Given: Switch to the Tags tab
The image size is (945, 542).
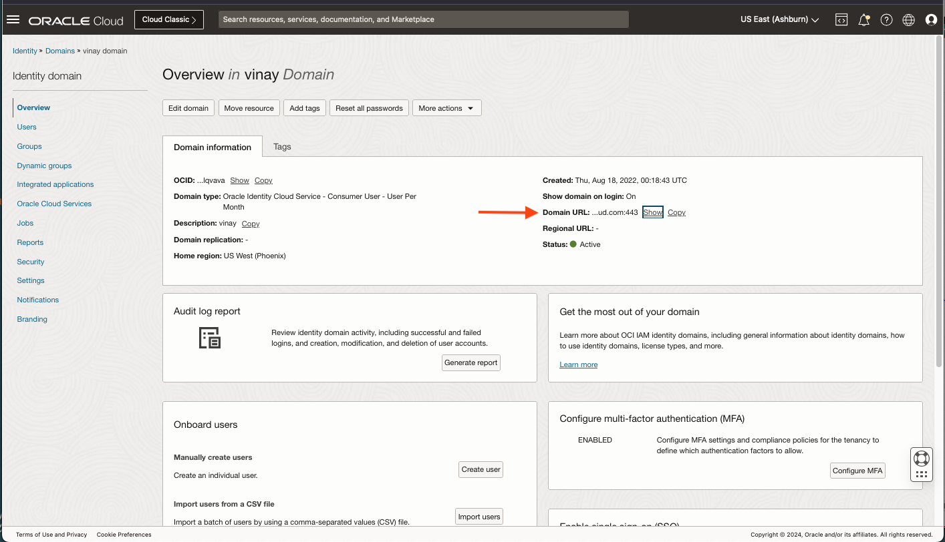Looking at the screenshot, I should pyautogui.click(x=282, y=147).
